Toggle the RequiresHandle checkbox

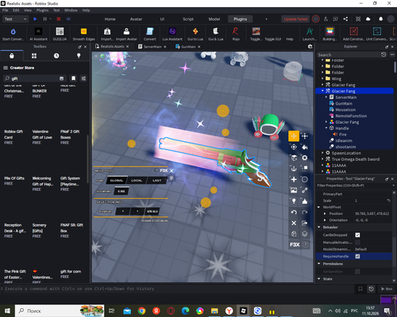[x=357, y=256]
